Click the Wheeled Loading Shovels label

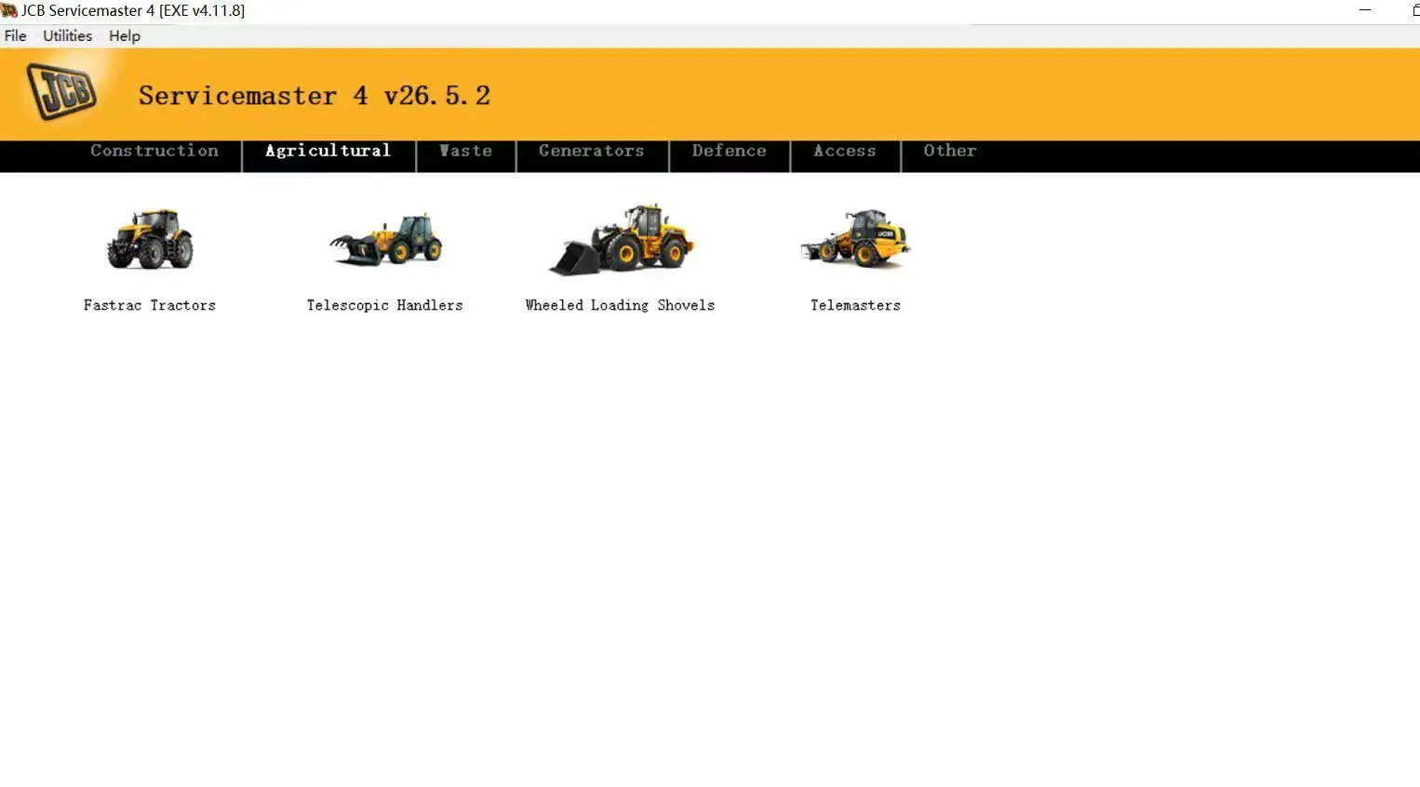click(621, 305)
